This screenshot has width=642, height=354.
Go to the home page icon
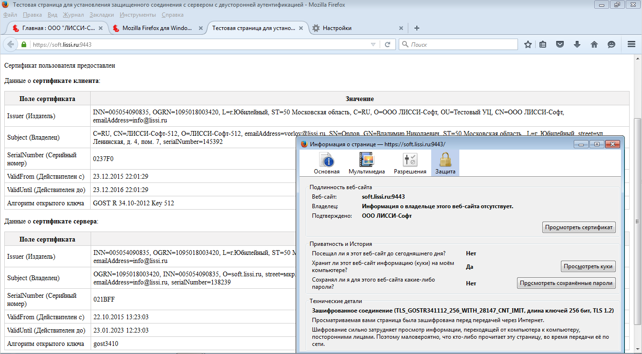(594, 44)
